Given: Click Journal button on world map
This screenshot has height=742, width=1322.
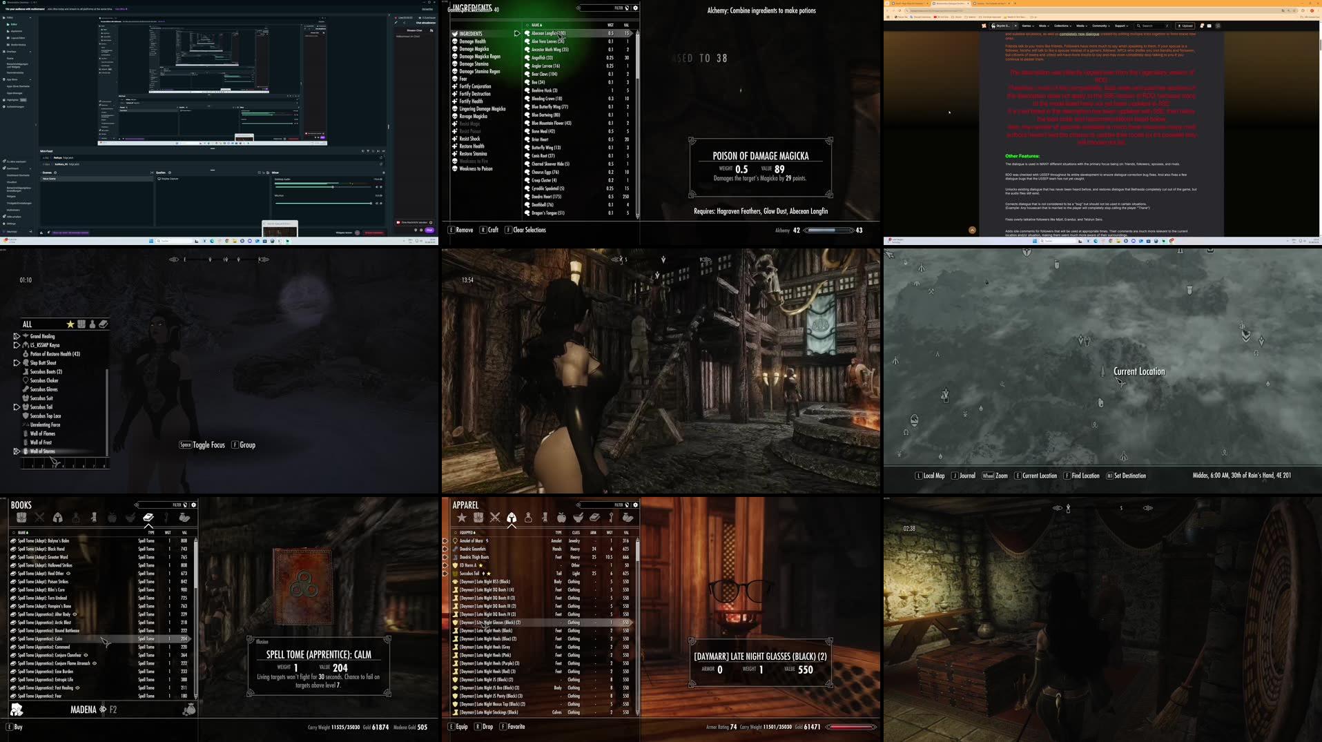Looking at the screenshot, I should 963,476.
